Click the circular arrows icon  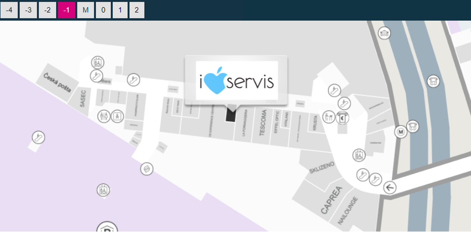[x=147, y=169]
